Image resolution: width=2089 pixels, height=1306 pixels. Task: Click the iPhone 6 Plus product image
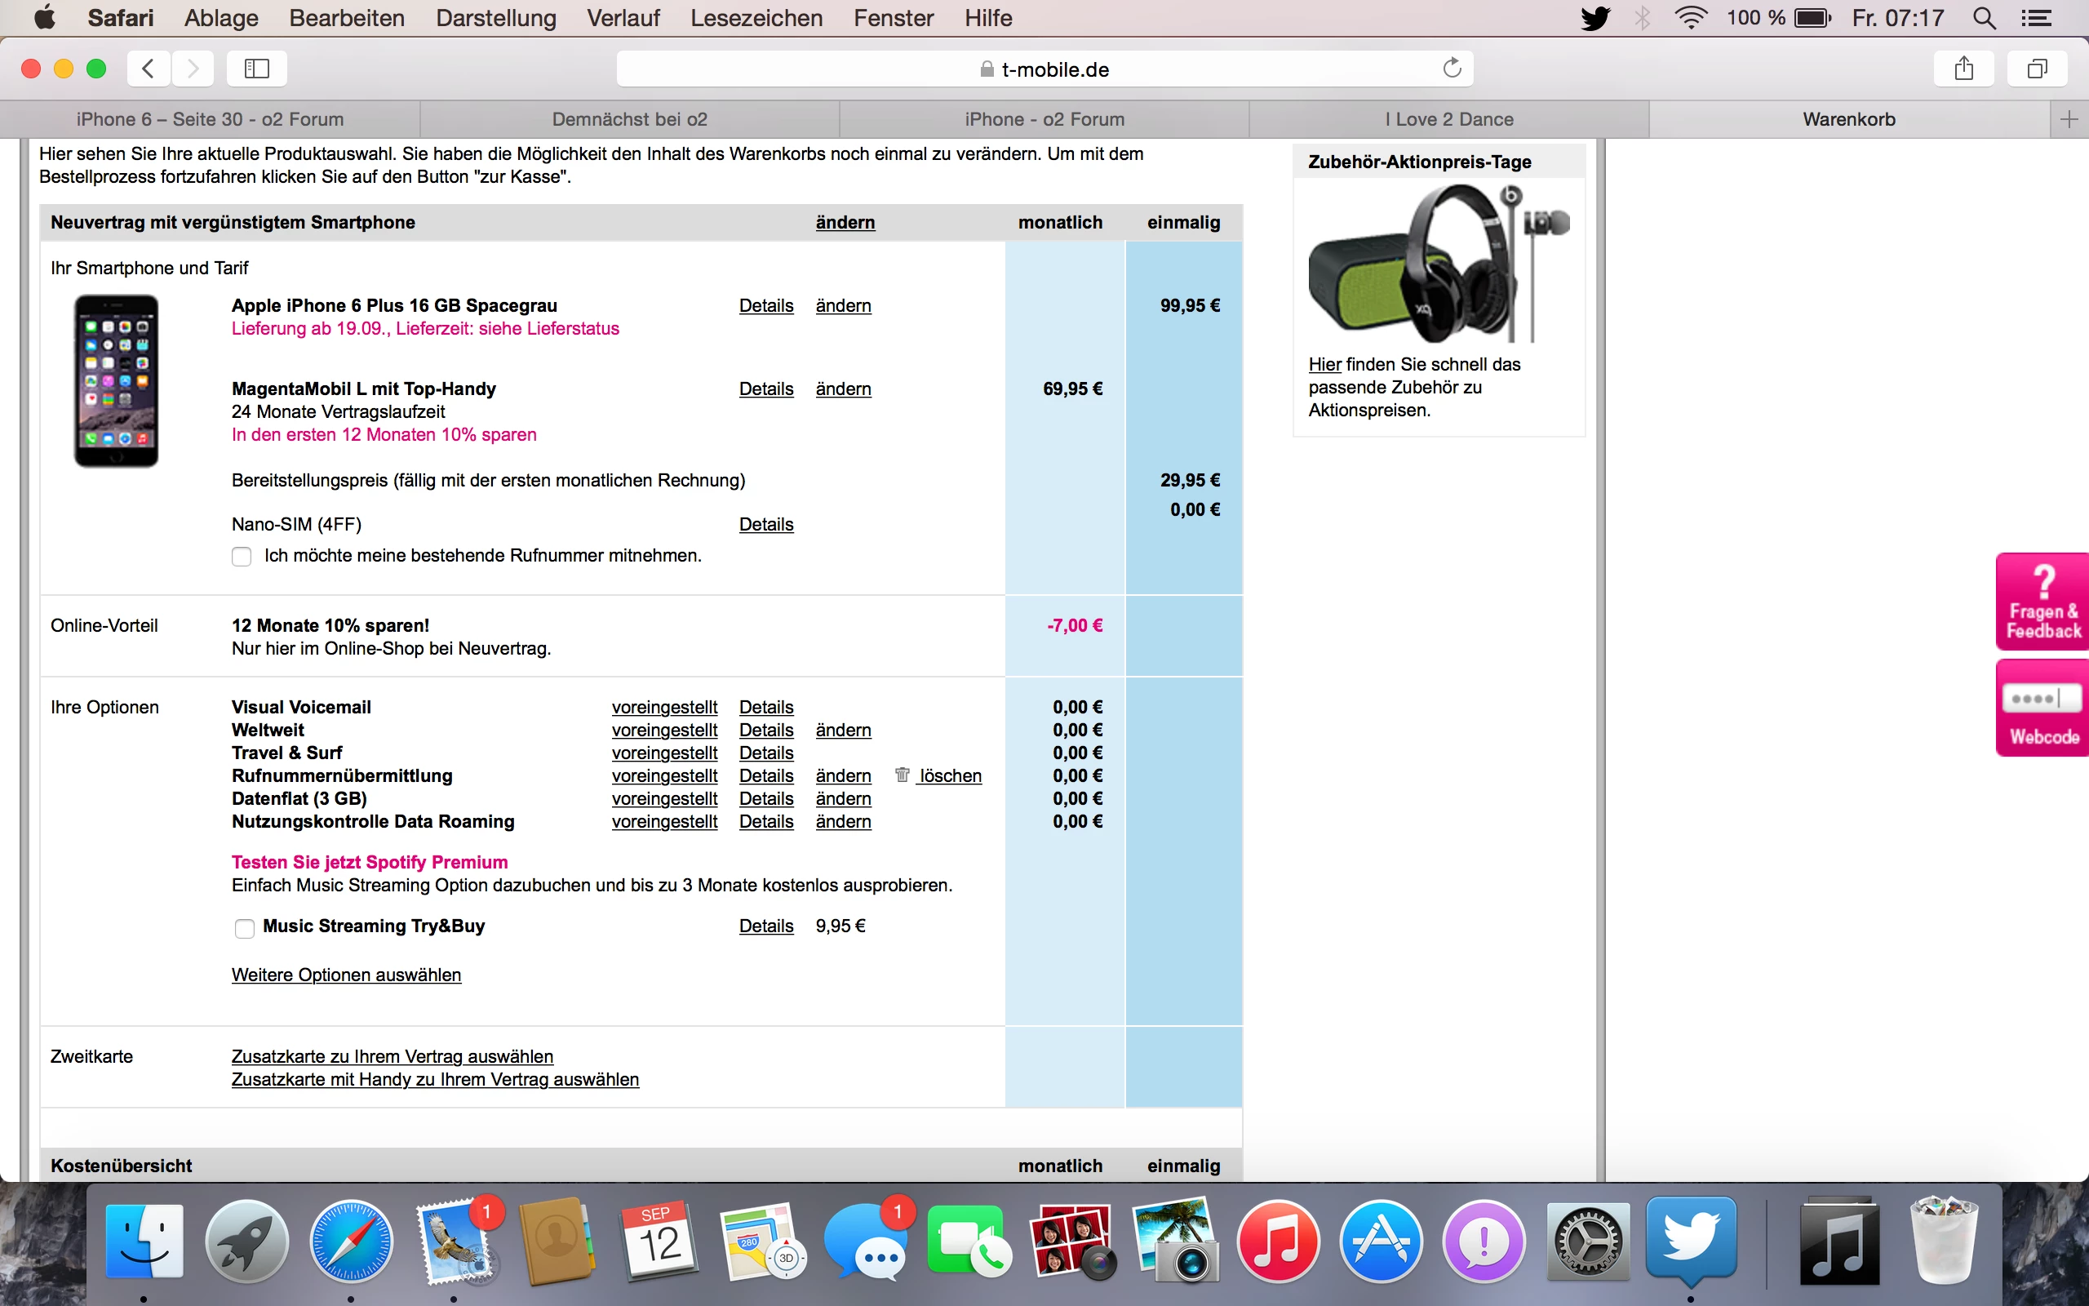point(117,381)
